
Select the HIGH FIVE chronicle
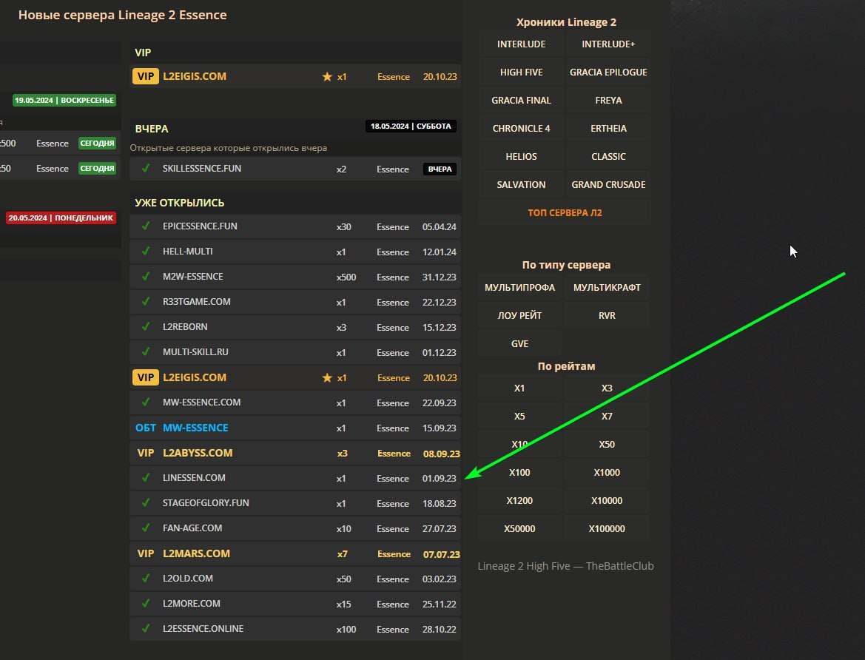click(x=522, y=73)
